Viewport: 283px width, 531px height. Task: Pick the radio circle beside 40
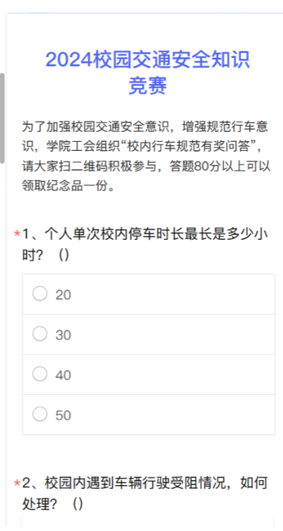(x=40, y=374)
